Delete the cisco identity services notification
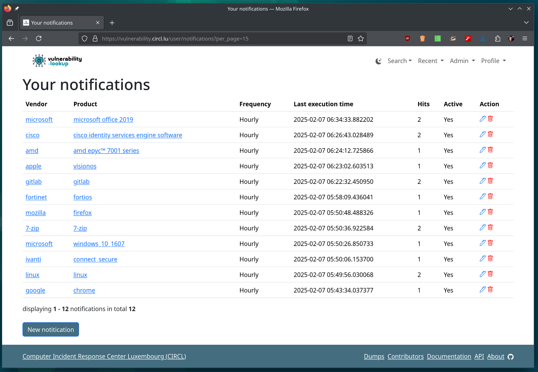This screenshot has height=372, width=538. click(490, 134)
